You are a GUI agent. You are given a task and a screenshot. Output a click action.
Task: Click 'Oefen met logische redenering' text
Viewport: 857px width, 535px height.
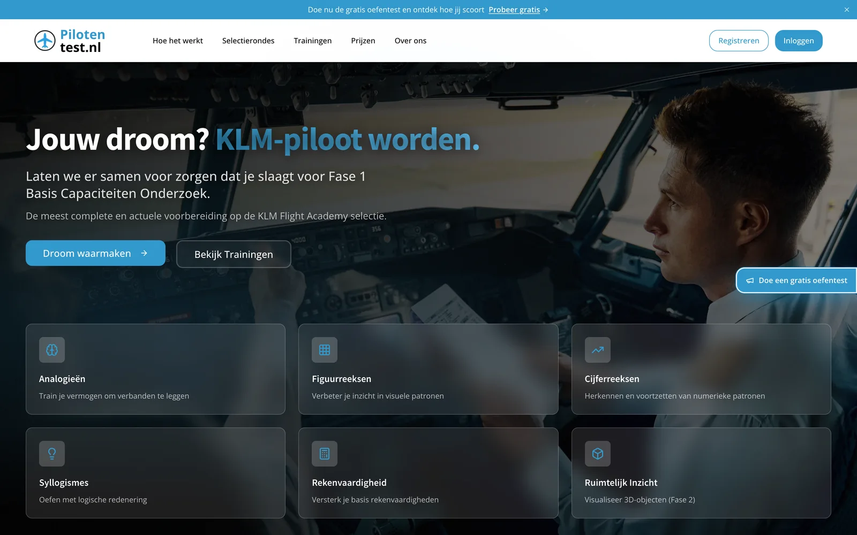[93, 500]
